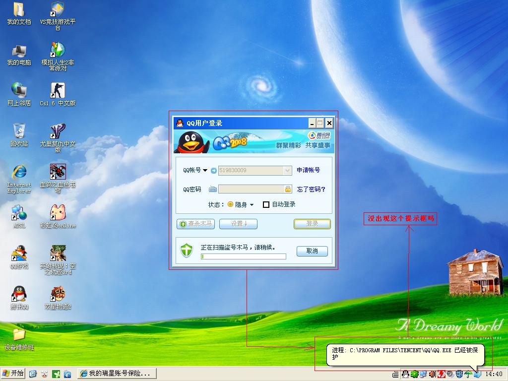Select 腾讯QQ desktop shortcut
Screen dimensions: 508x381
19,298
